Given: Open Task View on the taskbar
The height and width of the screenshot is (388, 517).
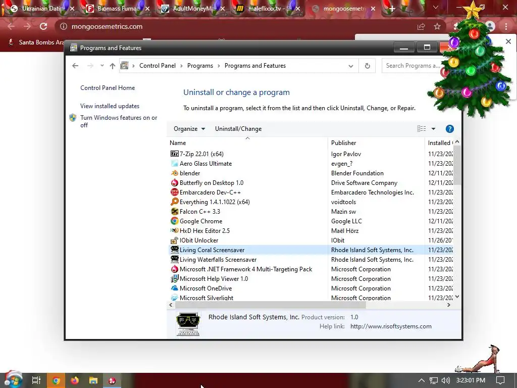Looking at the screenshot, I should tap(36, 380).
